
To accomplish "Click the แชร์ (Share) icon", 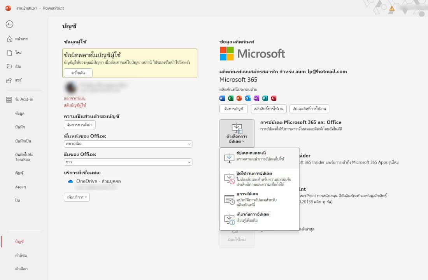I will pos(10,80).
